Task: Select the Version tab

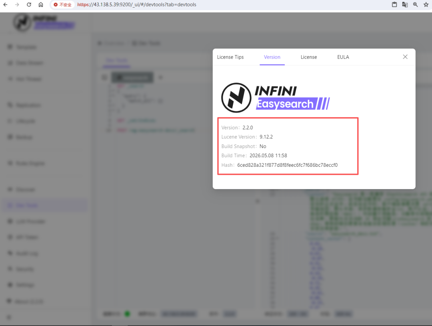Action: [272, 57]
